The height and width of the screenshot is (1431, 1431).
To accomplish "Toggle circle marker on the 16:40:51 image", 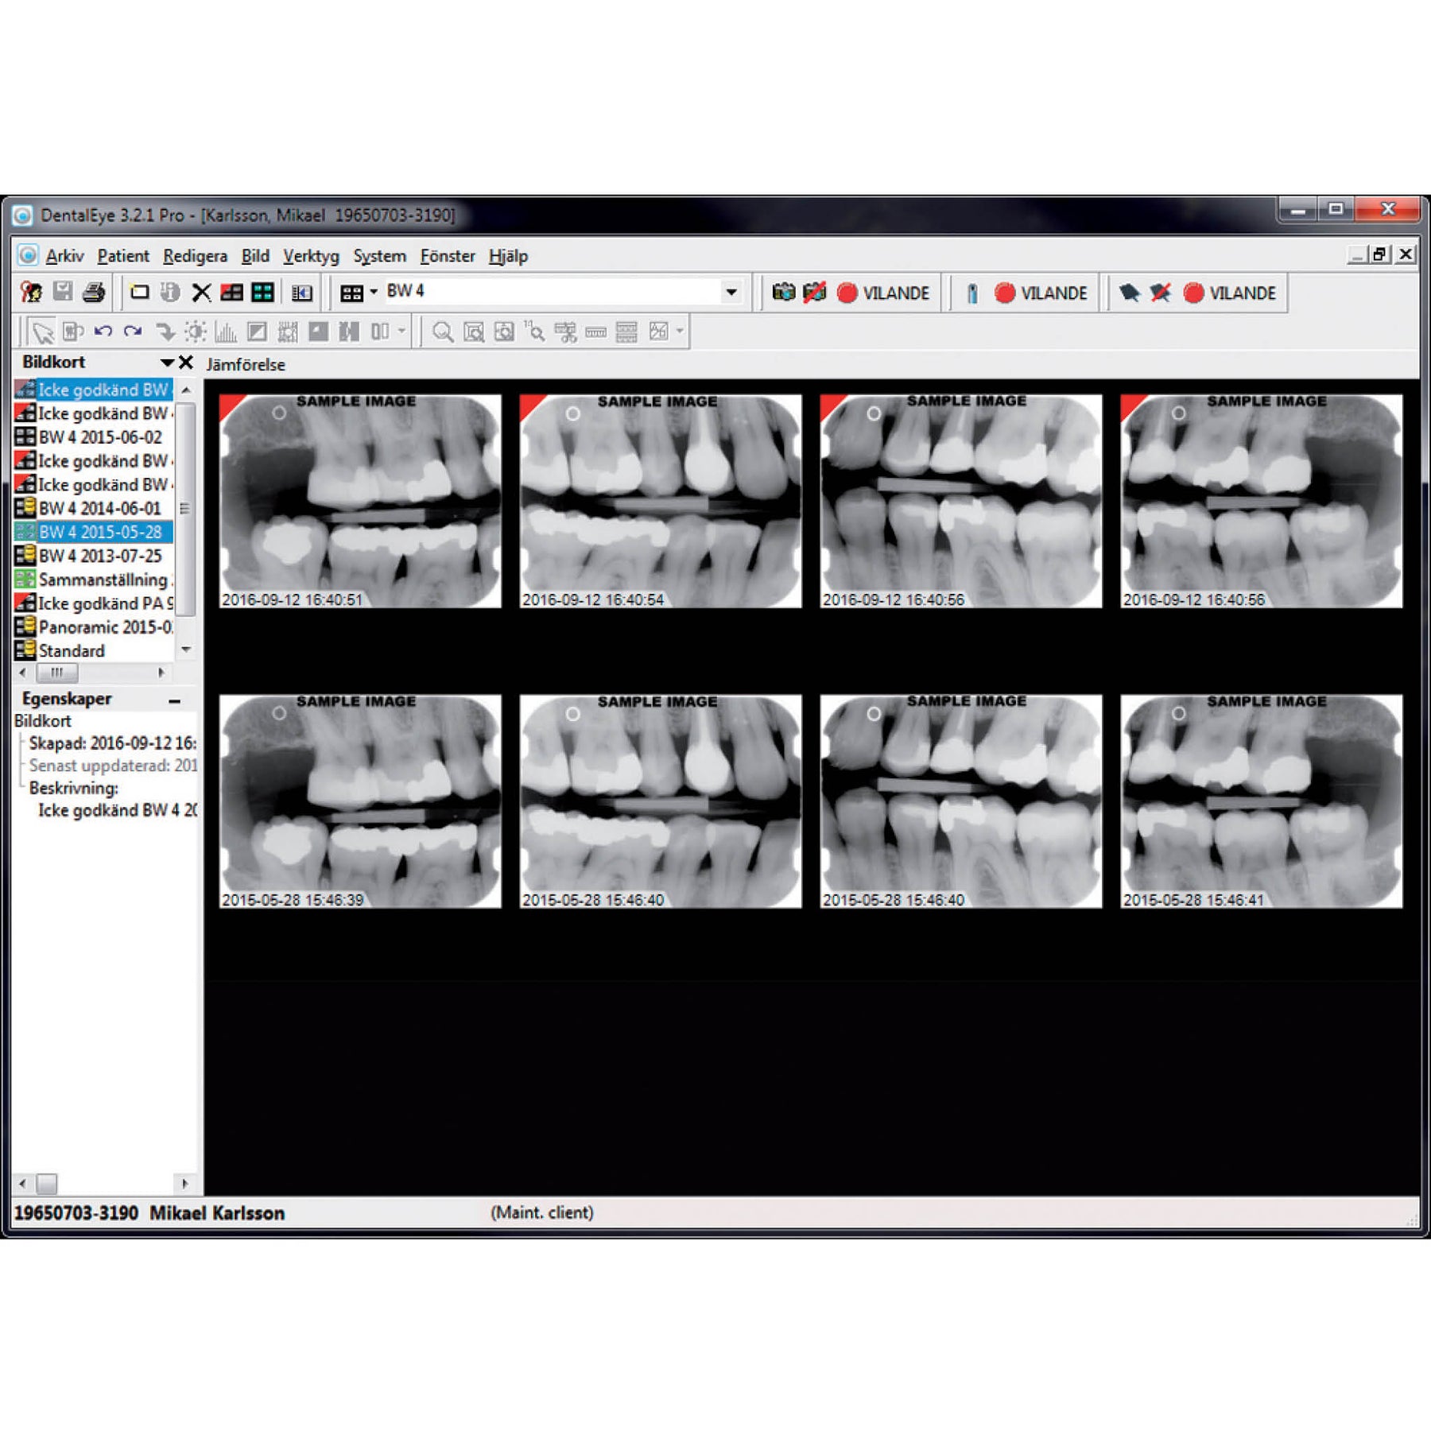I will 279,413.
